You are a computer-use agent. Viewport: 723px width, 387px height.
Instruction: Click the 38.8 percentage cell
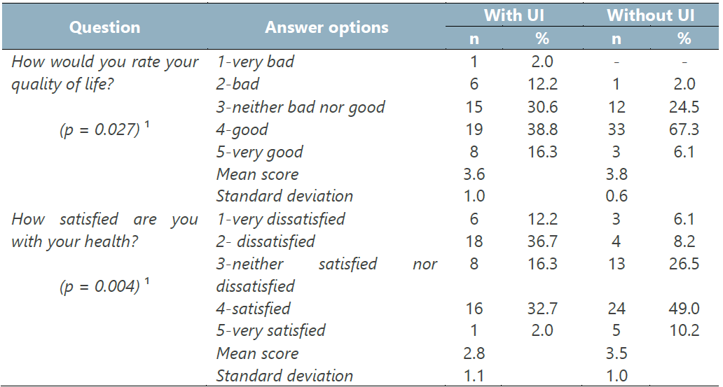pyautogui.click(x=544, y=129)
